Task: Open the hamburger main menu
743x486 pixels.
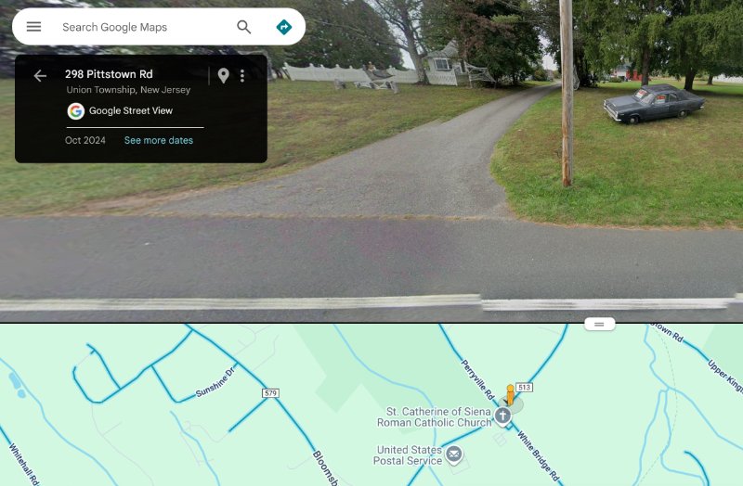Action: point(33,27)
